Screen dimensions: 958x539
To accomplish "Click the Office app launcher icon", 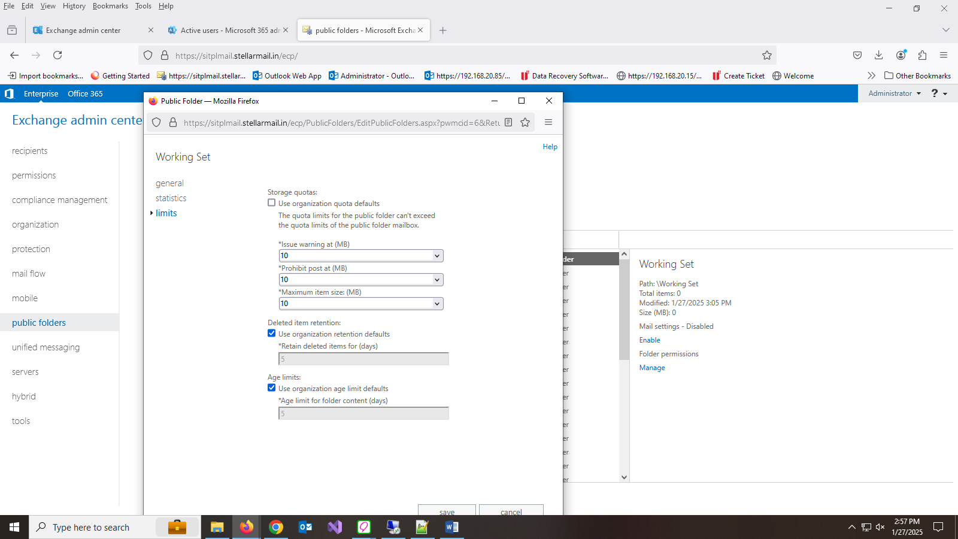I will coord(9,93).
